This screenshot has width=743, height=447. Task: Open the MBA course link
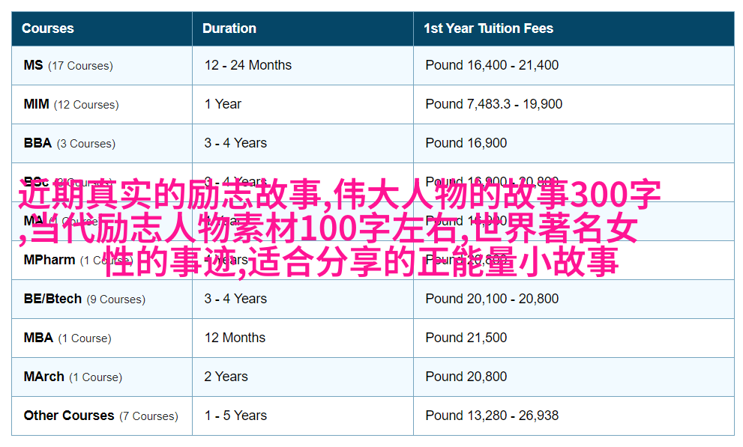39,338
